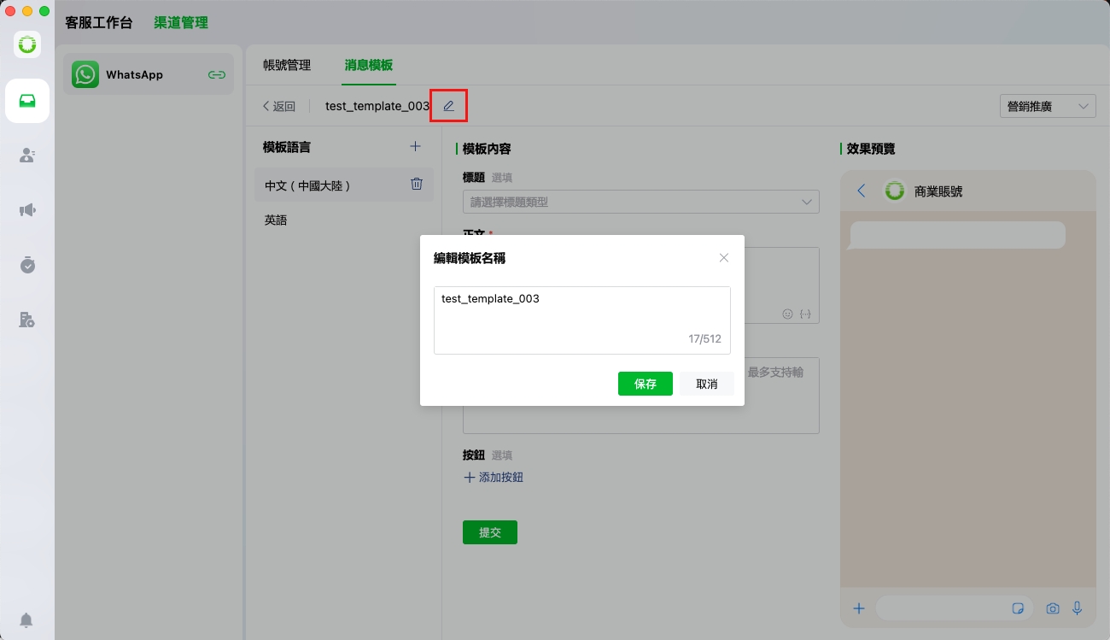Click the WhatsApp link chain icon
1110x640 pixels.
(217, 74)
